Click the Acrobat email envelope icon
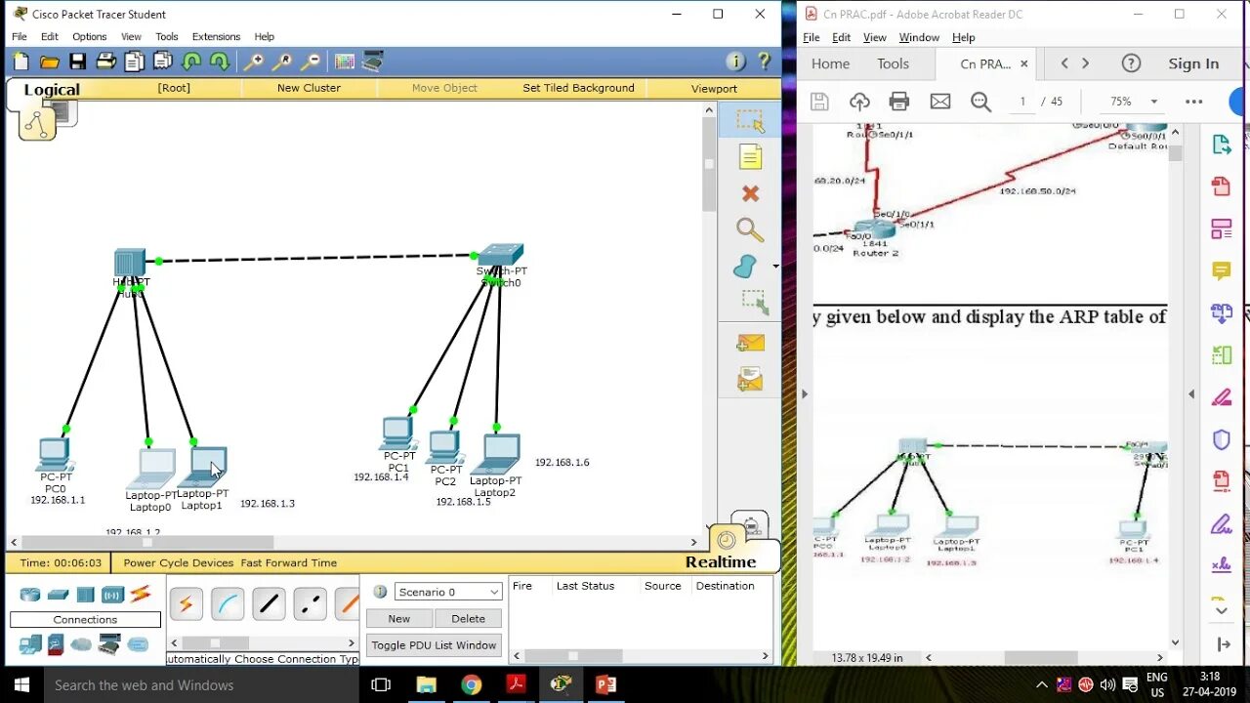1250x703 pixels. [940, 102]
